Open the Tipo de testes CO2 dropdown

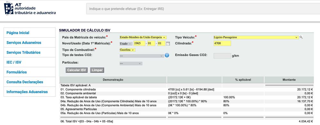[142, 56]
